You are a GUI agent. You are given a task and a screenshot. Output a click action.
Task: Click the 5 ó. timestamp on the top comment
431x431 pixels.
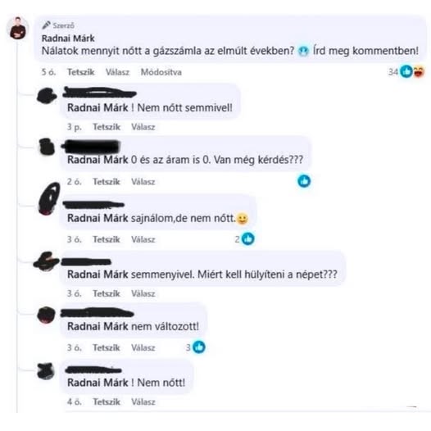pos(48,72)
